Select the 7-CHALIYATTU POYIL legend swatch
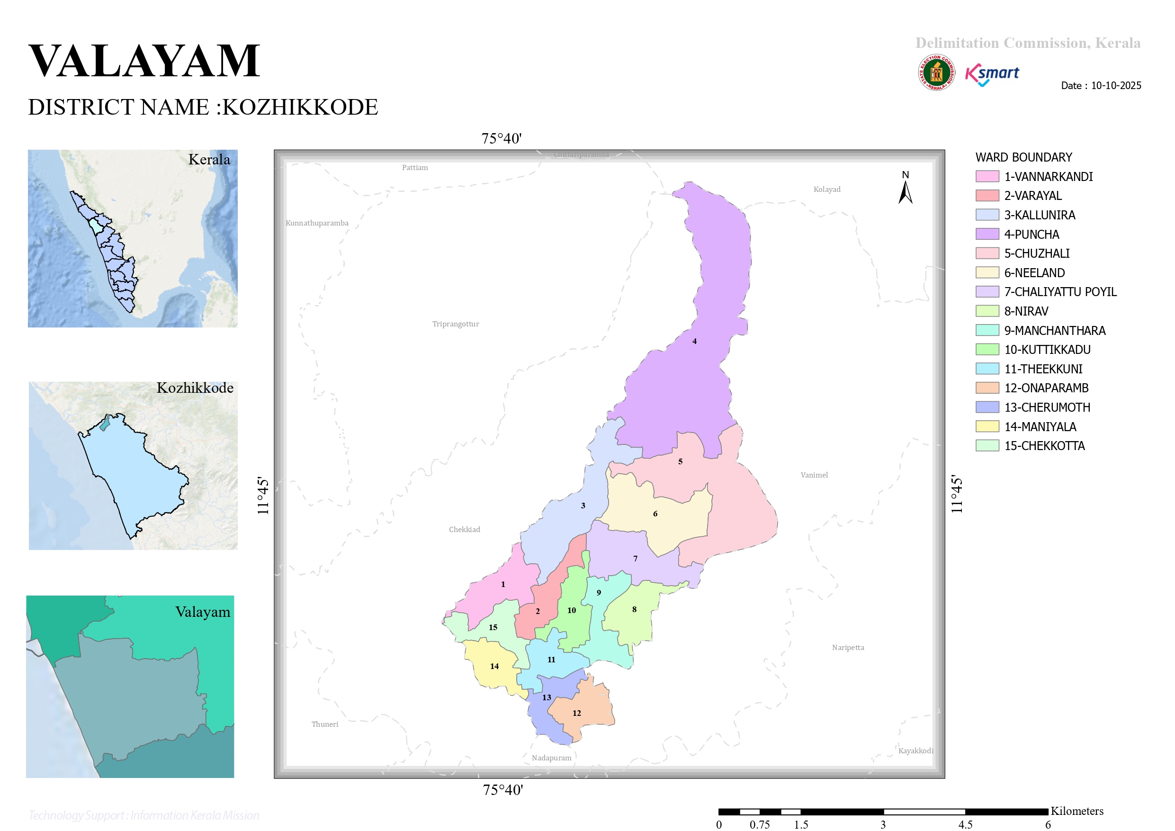 point(987,292)
